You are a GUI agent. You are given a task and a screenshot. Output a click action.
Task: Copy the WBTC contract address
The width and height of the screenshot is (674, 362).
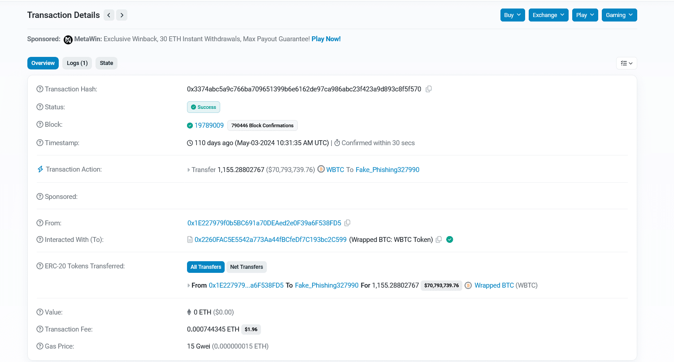439,240
